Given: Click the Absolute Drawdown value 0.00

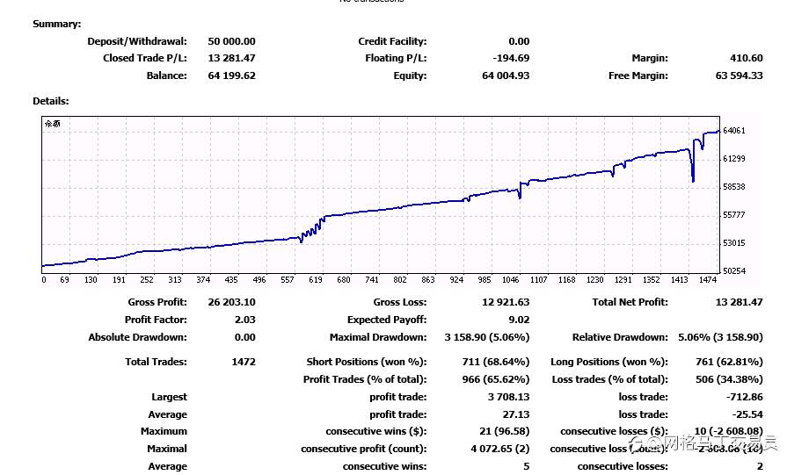Looking at the screenshot, I should click(245, 337).
